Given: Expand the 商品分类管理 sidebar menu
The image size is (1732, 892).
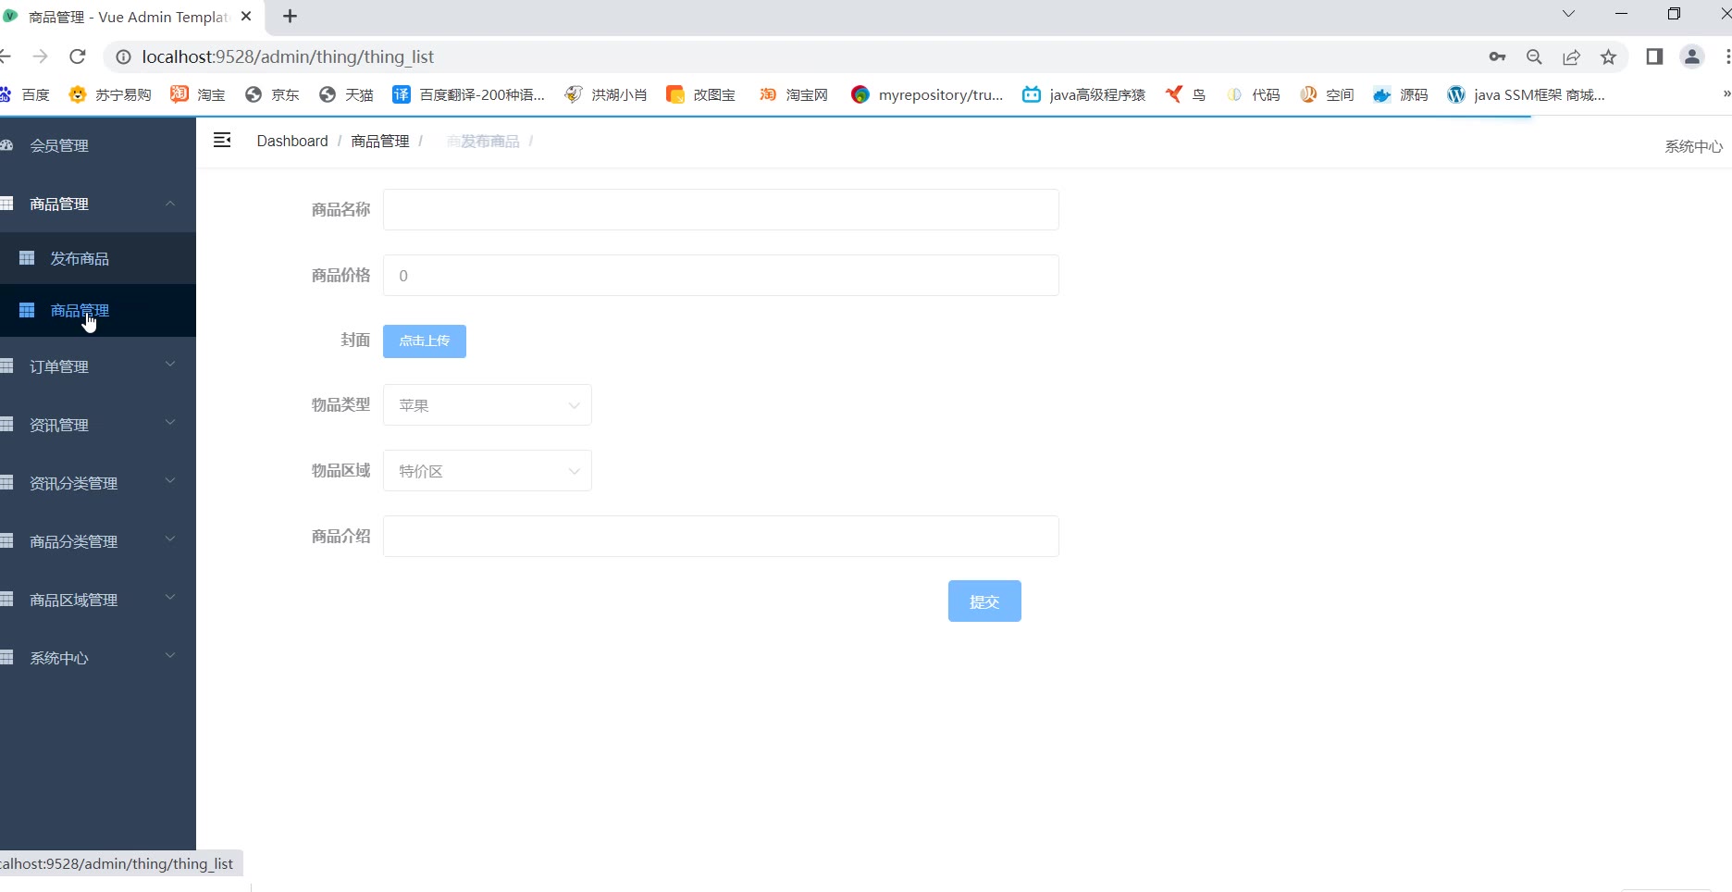Looking at the screenshot, I should coord(98,541).
